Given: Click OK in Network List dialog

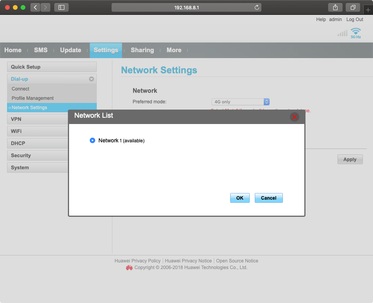Looking at the screenshot, I should tap(240, 198).
